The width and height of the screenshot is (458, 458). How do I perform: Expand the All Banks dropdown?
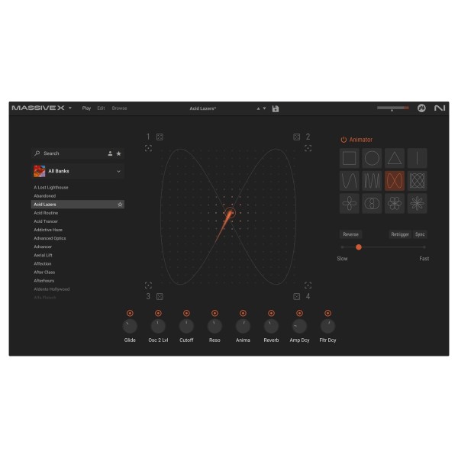point(78,171)
